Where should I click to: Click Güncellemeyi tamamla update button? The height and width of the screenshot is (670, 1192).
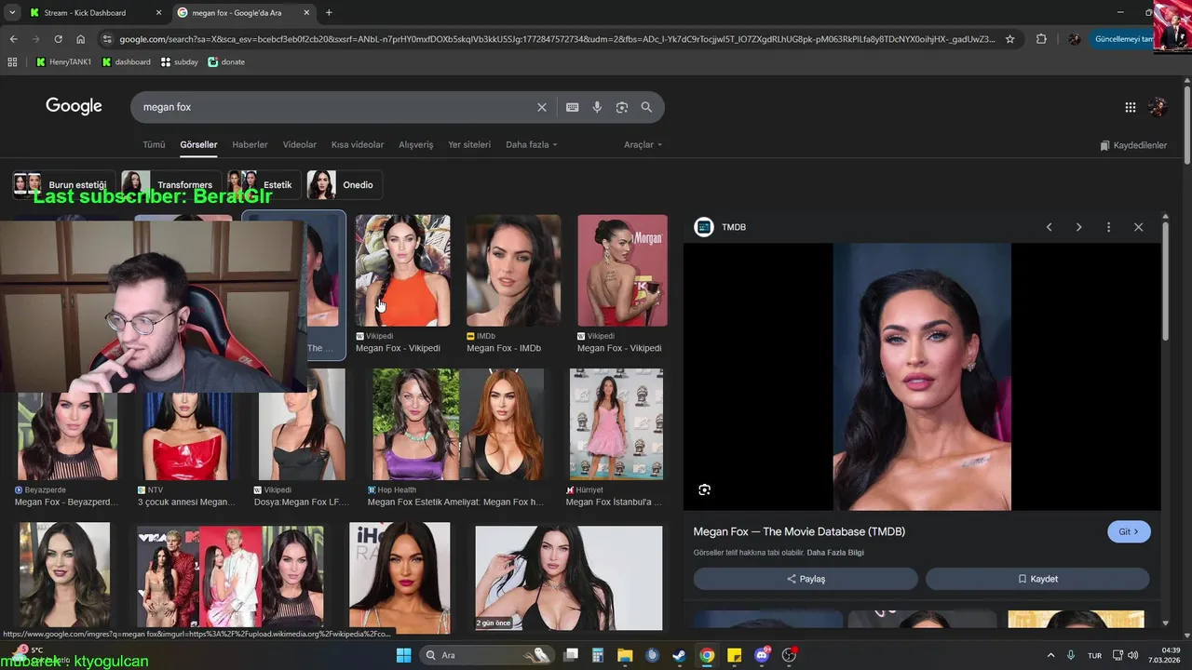[1122, 39]
